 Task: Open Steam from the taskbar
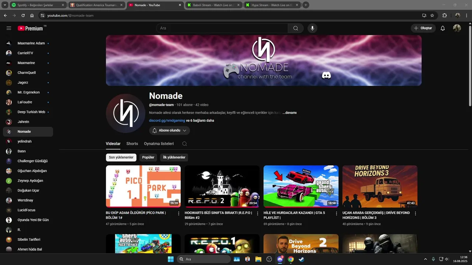tap(302, 259)
